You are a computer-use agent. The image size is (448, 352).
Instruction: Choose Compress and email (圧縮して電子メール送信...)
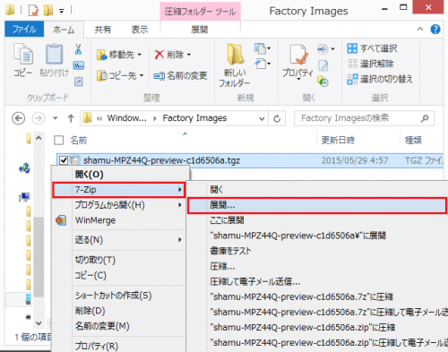pyautogui.click(x=255, y=281)
